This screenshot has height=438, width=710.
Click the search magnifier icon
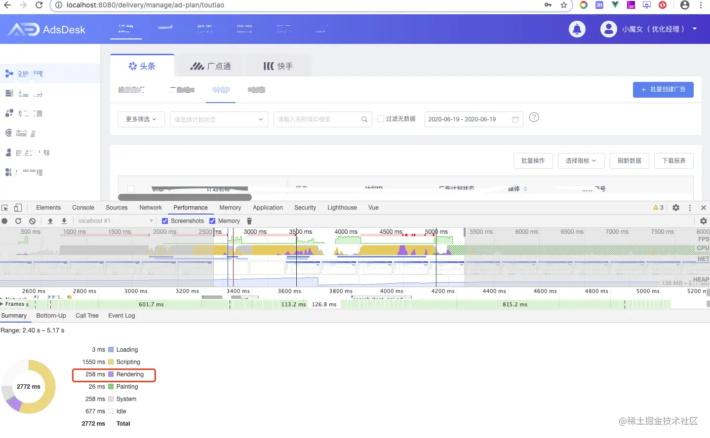[x=364, y=119]
